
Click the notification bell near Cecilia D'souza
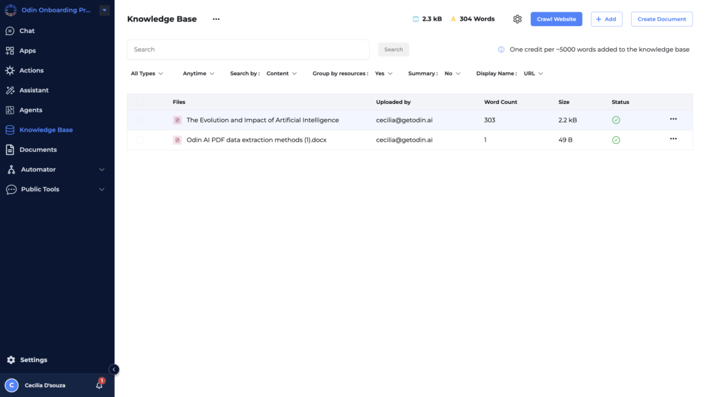tap(98, 385)
